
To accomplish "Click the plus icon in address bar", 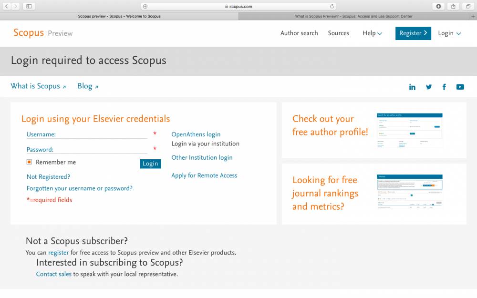I will 145,6.
